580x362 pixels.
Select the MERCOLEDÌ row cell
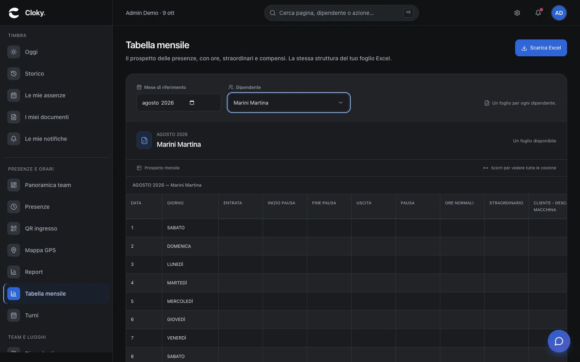[x=190, y=301]
